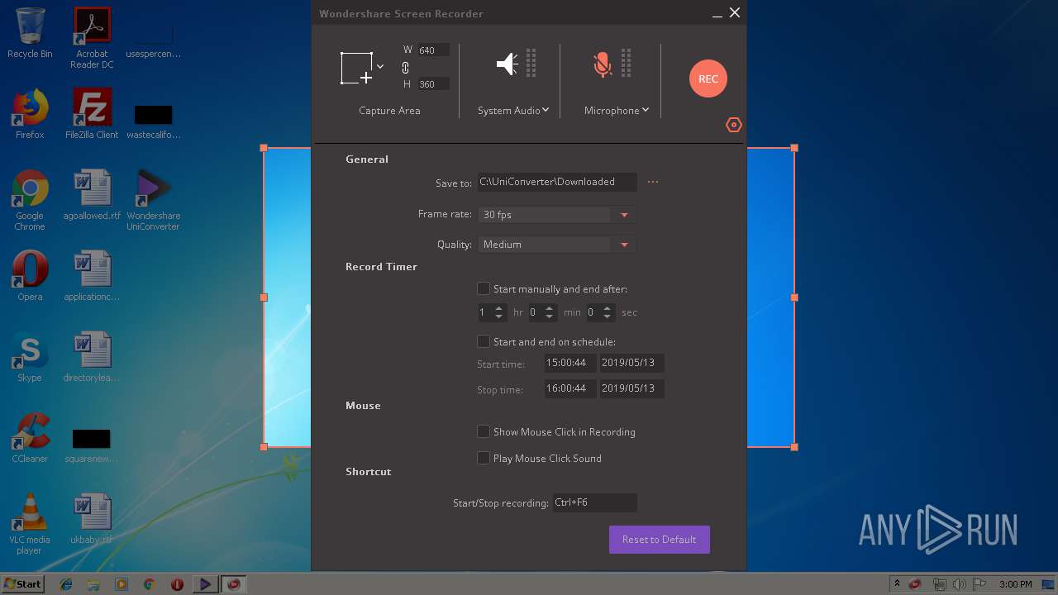Open ukbaby.rtf desktop file
Screen dimensions: 1058x595
[92, 519]
